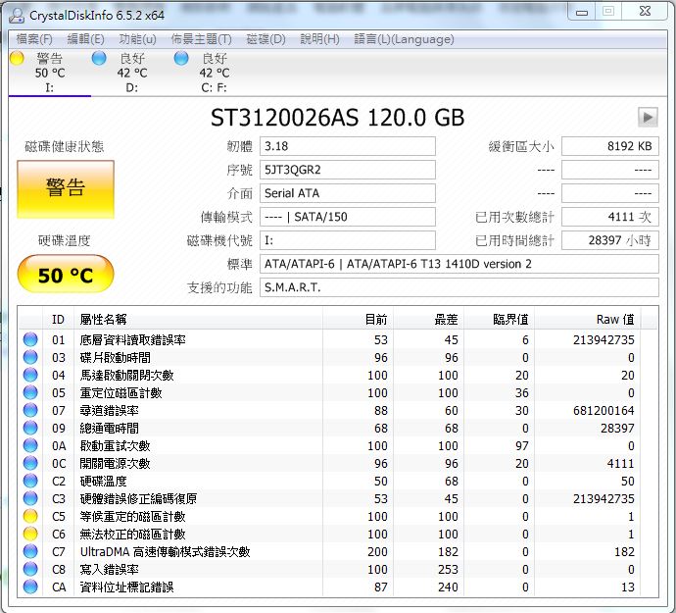Click the blue status icon for attribute C8
This screenshot has height=613, width=676.
[x=30, y=570]
